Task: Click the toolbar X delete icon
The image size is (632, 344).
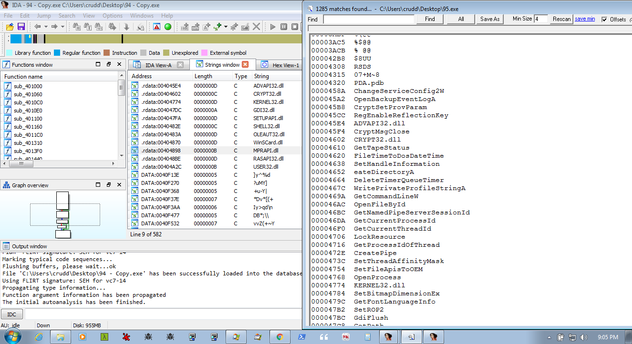Action: coord(257,27)
